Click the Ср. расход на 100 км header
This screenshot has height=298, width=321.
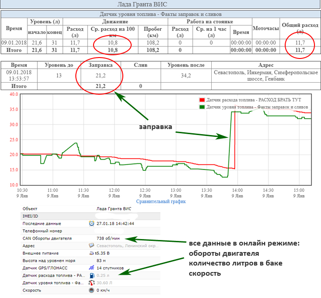tap(113, 32)
